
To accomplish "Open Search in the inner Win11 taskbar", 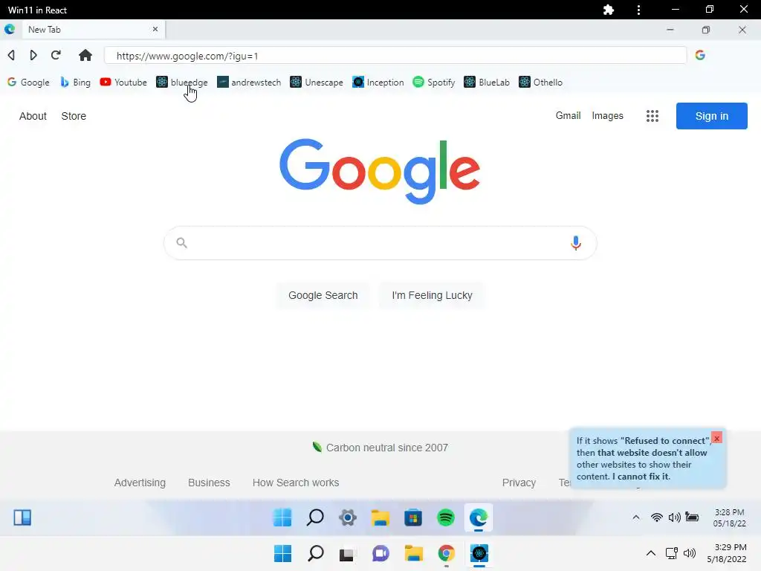I will 315,517.
